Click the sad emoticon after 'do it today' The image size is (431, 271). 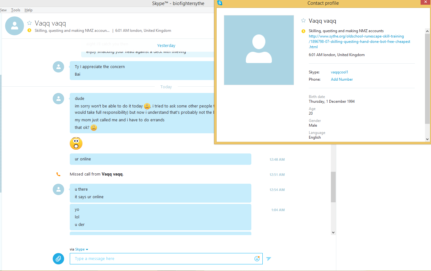[x=147, y=106]
